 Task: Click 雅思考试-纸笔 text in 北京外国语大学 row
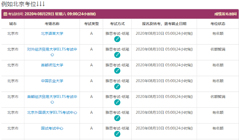(117, 113)
